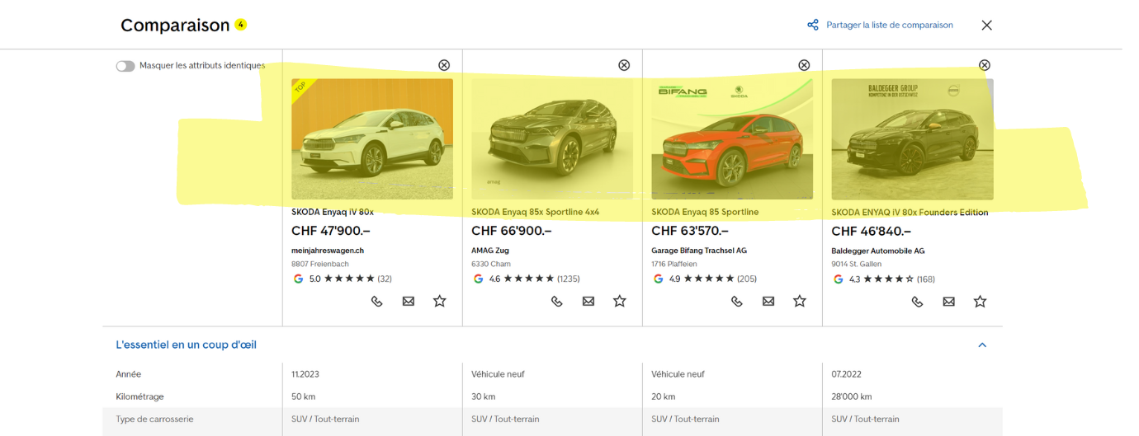Viewport: 1139px width, 436px height.
Task: Call Garage Bifang Trachsel AG phone icon
Action: coord(736,302)
